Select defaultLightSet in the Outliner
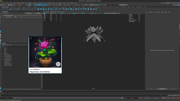 (9, 64)
